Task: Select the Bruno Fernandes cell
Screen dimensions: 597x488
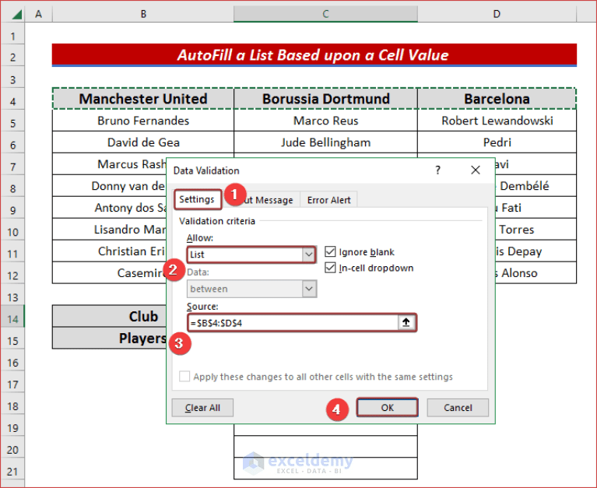Action: (143, 121)
